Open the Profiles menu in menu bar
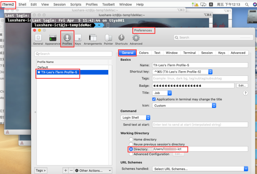 pos(92,5)
